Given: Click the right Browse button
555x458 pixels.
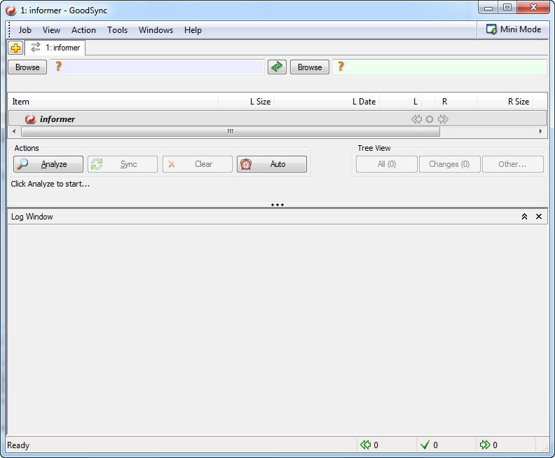Looking at the screenshot, I should coord(310,67).
